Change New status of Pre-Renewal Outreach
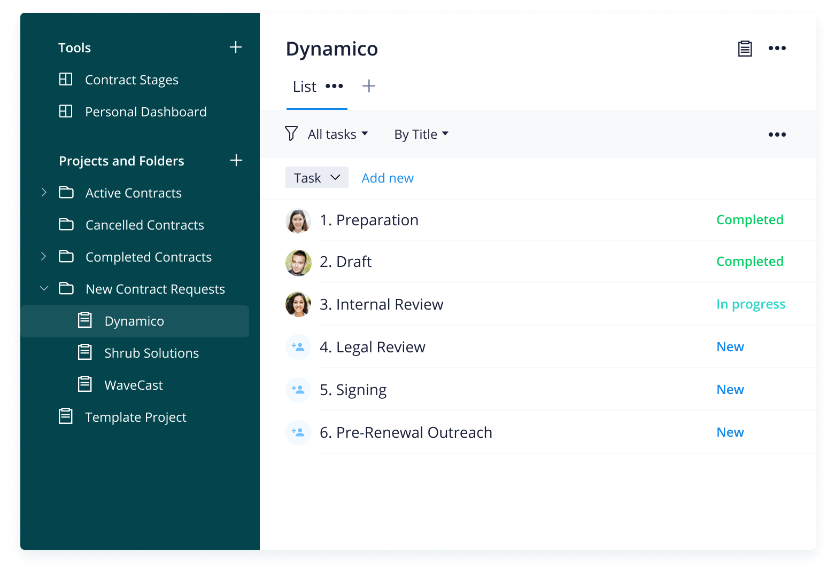This screenshot has width=835, height=576. pyautogui.click(x=730, y=432)
